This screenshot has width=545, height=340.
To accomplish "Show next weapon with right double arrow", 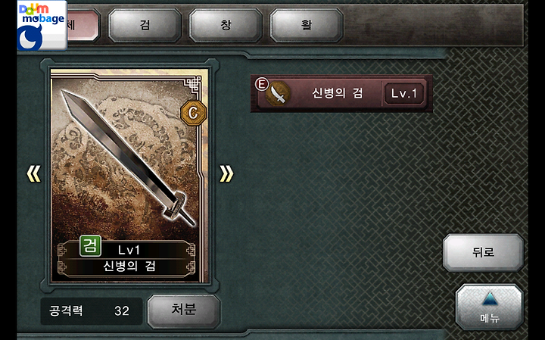I will 226,173.
